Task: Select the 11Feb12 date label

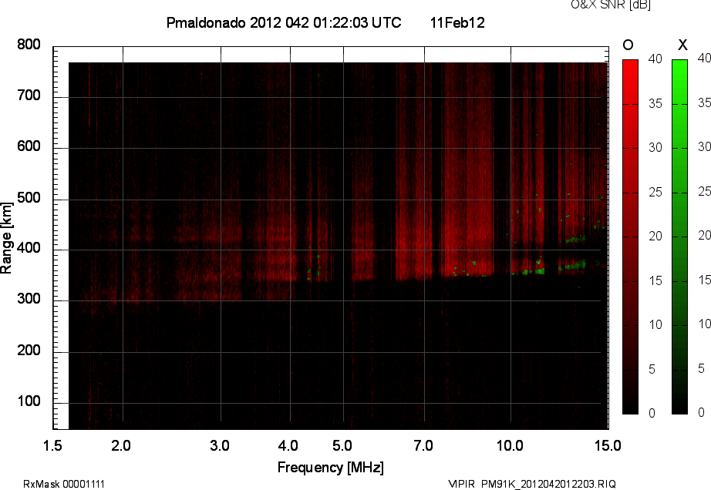Action: 457,23
